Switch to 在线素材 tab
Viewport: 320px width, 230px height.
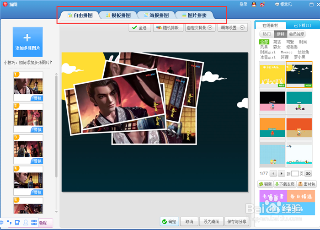[x=270, y=25]
